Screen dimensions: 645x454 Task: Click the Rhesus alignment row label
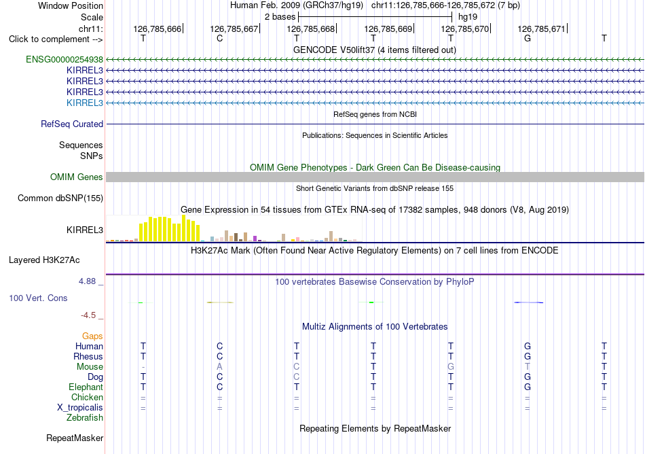[88, 356]
